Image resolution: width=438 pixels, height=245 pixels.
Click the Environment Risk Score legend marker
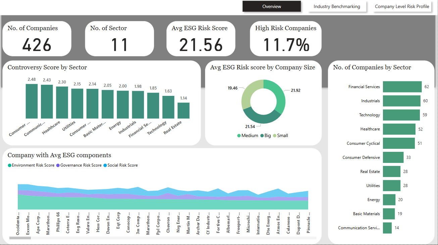[x=10, y=165]
